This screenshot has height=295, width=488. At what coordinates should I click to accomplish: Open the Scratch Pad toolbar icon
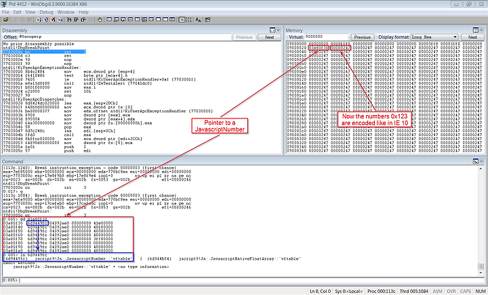[158, 20]
